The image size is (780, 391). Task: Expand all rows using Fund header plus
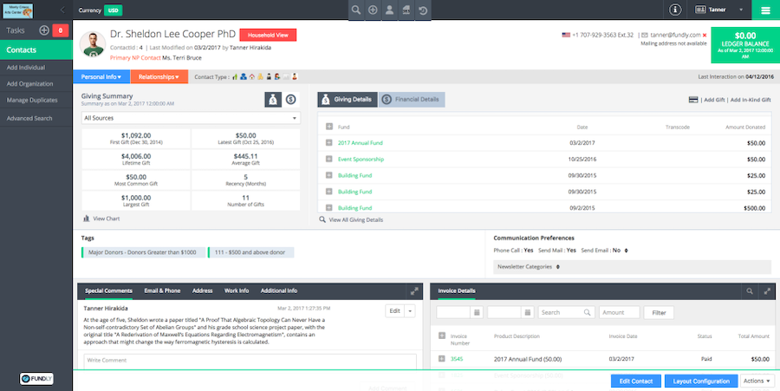click(x=328, y=127)
